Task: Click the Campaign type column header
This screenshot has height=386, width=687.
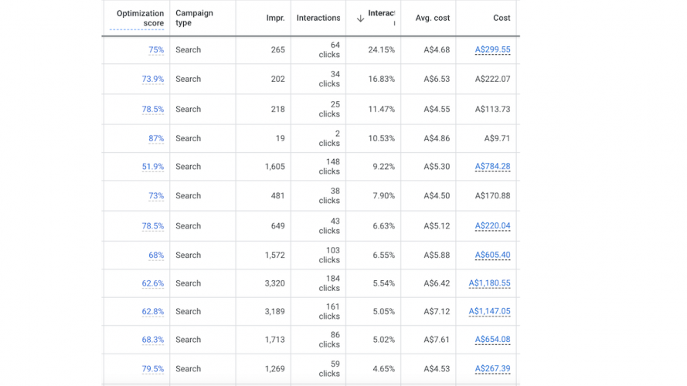Action: 194,18
